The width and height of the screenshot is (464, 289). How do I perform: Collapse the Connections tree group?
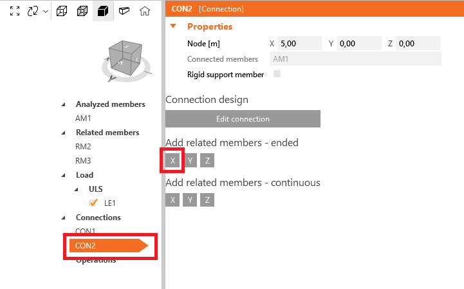click(x=63, y=218)
